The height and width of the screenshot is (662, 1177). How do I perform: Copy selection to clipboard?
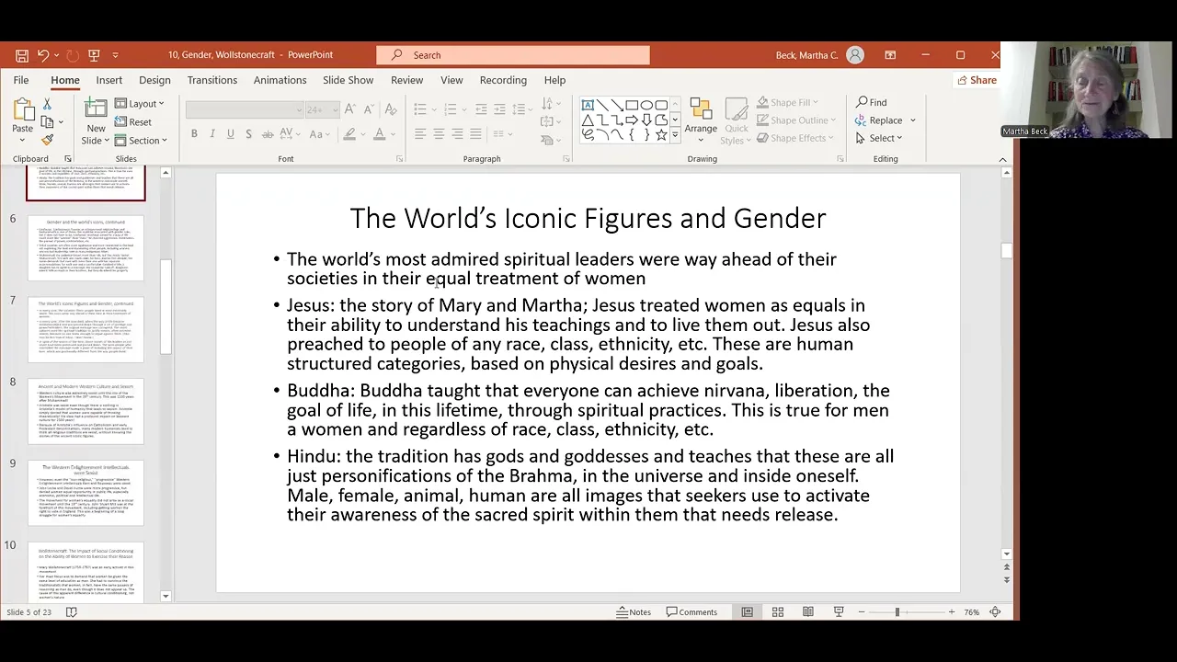[x=47, y=121]
